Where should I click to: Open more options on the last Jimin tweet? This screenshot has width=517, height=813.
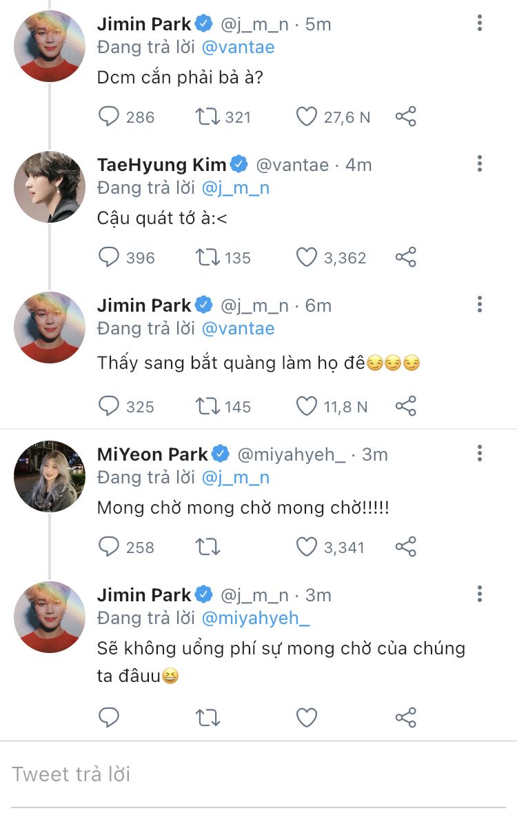coord(480,594)
